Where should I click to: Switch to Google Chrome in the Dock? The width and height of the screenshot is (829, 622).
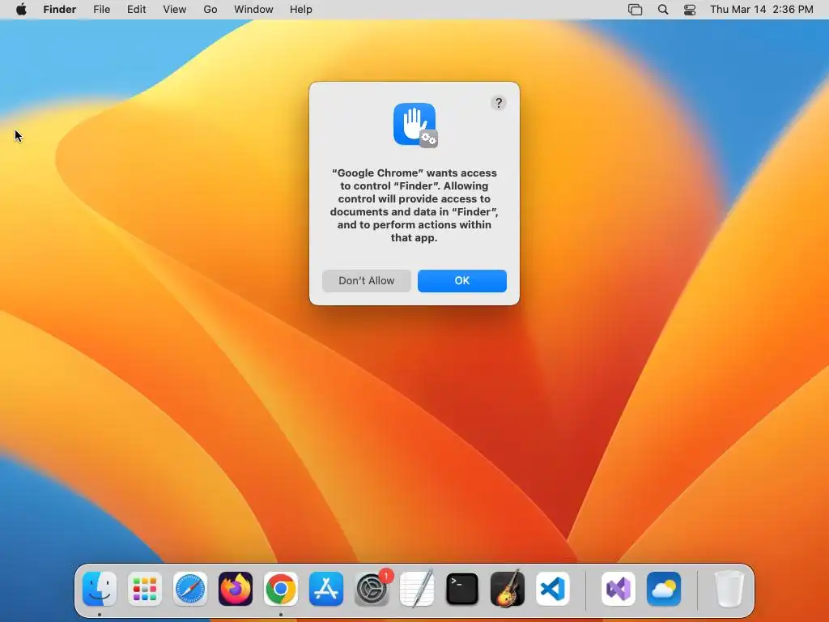(x=281, y=589)
